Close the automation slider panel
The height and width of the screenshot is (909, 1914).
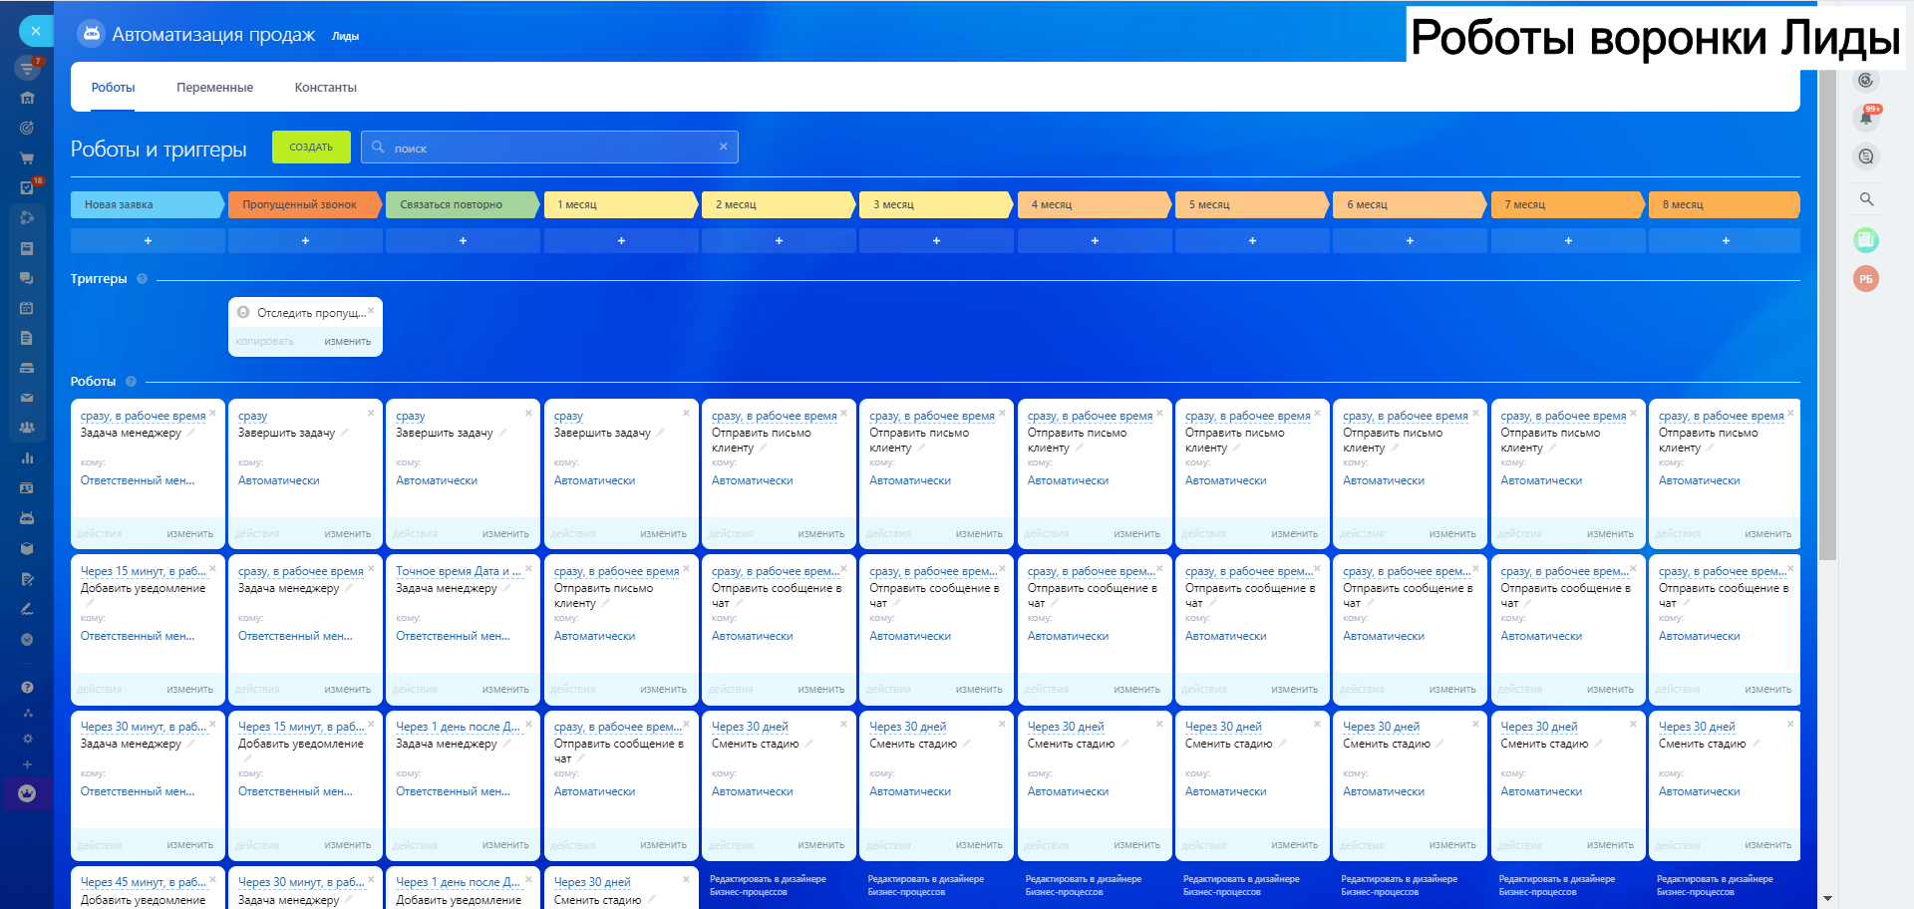(36, 31)
